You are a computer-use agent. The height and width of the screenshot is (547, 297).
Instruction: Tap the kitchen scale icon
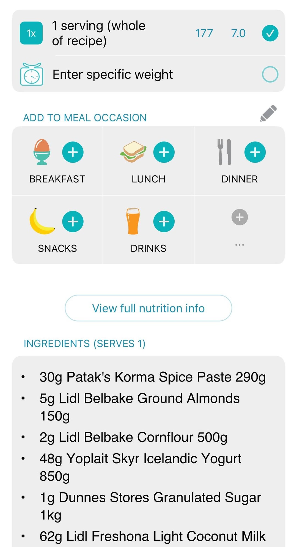tap(32, 74)
